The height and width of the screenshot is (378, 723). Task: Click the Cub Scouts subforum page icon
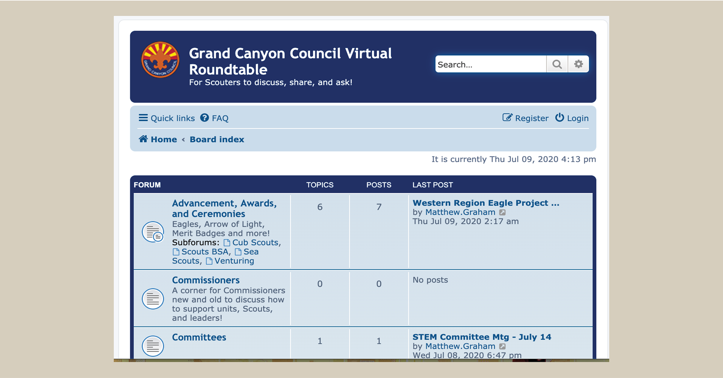pos(227,243)
